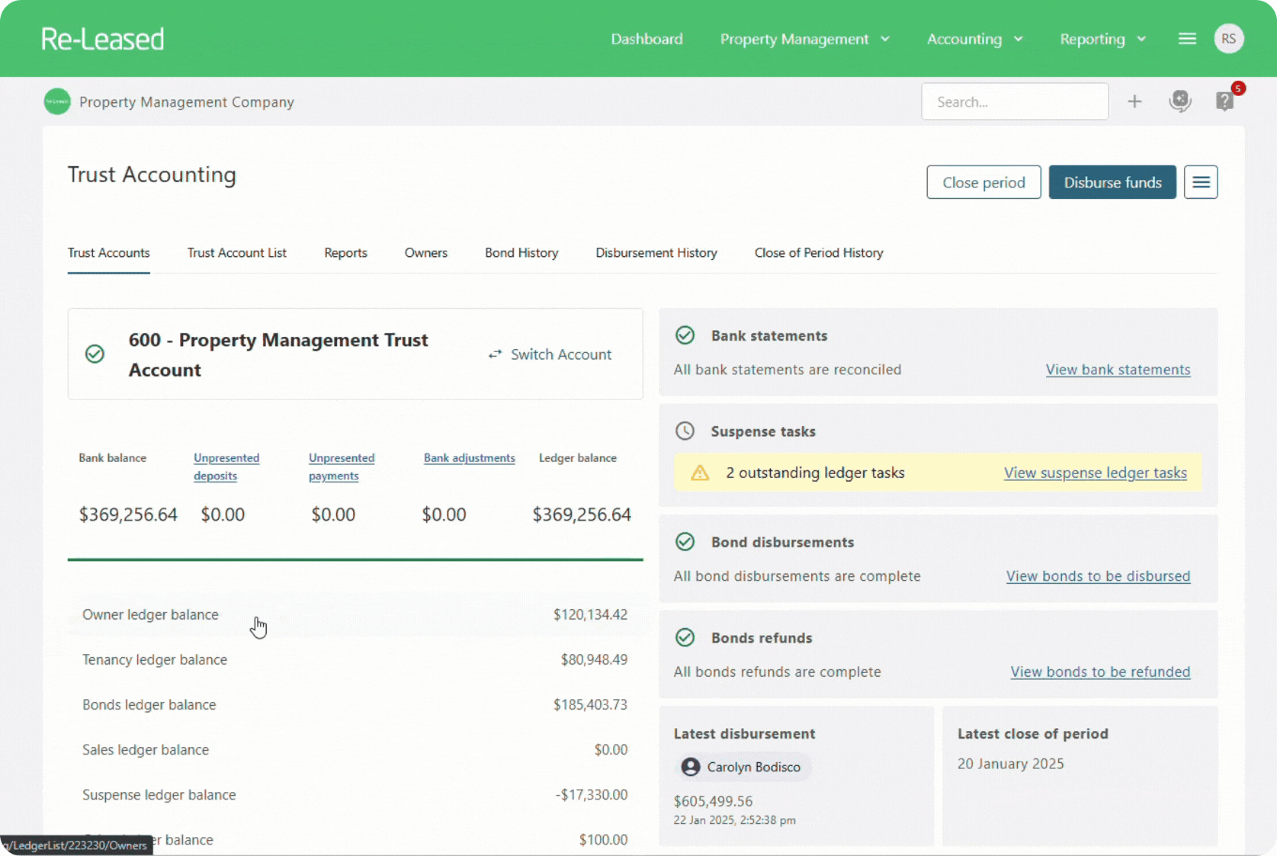
Task: Open Unpresented payments link
Action: pos(342,466)
